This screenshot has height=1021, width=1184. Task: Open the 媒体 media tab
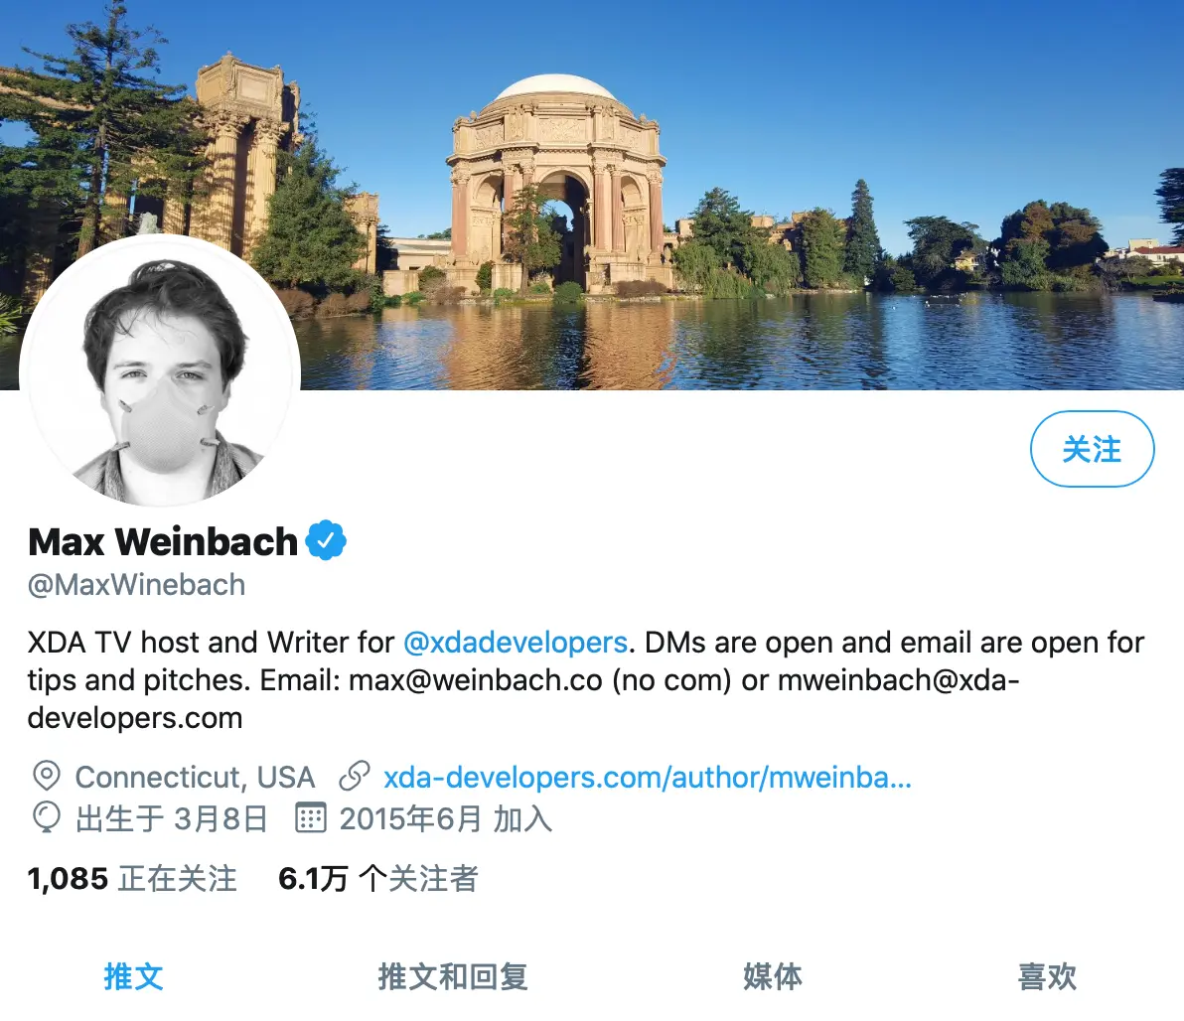(x=773, y=976)
